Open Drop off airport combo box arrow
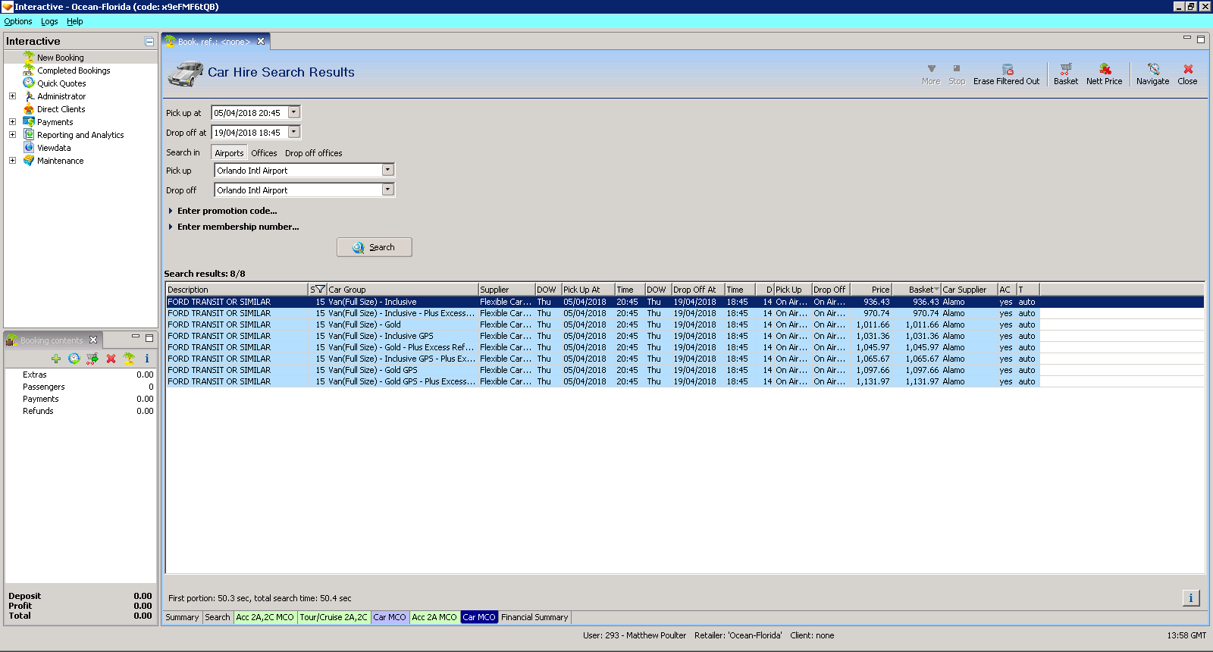Screen dimensions: 1213x652 click(x=387, y=190)
